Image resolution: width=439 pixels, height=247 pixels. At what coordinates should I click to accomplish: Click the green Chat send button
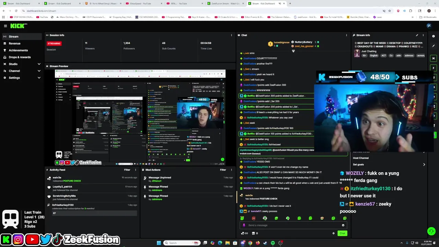[x=342, y=233]
